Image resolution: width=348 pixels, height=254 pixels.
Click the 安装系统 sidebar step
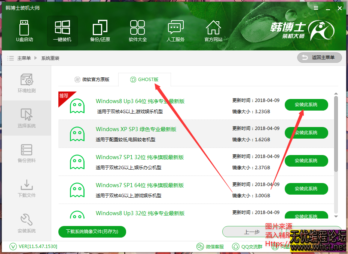[27, 223]
